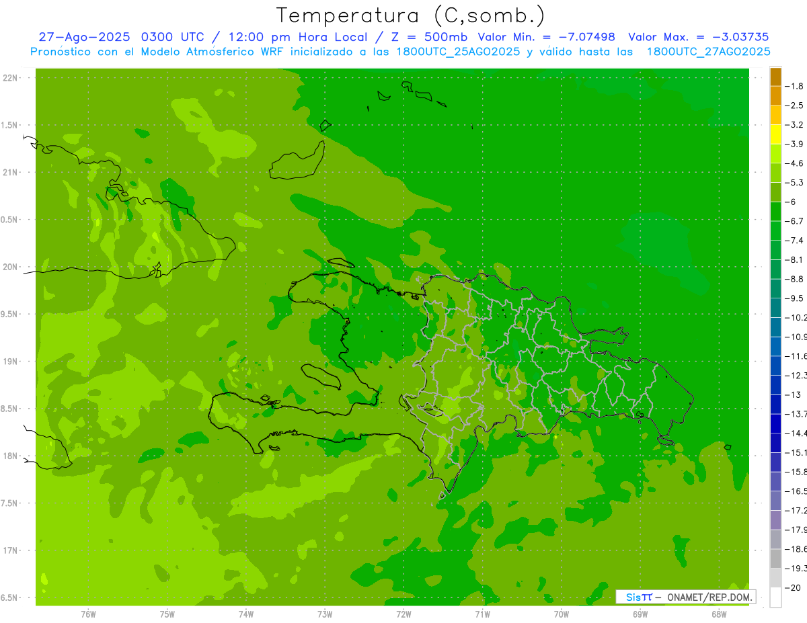This screenshot has height=623, width=807.
Task: Click 'Valor Max. = -3.03735' text
Action: (698, 37)
